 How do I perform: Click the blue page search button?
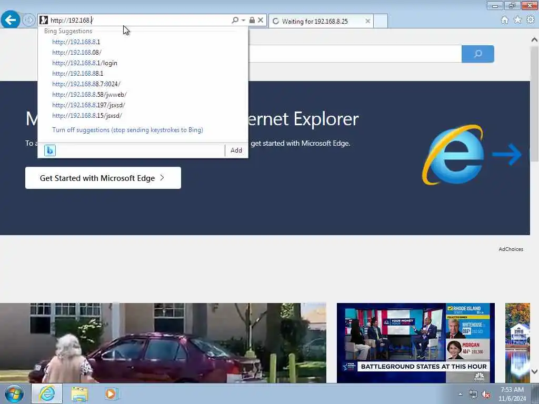point(478,54)
